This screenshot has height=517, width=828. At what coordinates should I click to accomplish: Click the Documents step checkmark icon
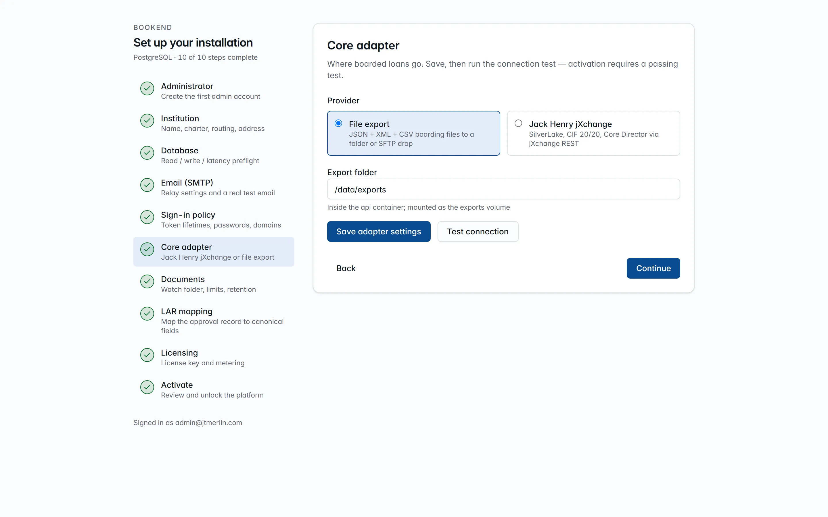[x=147, y=281]
